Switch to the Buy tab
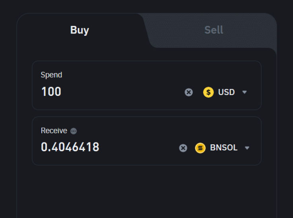Screen dimensions: 293x218 point(80,30)
